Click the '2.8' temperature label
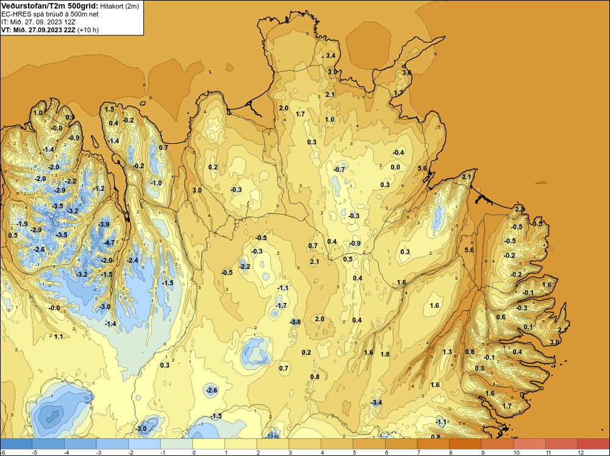The height and width of the screenshot is (456, 610). click(x=520, y=210)
